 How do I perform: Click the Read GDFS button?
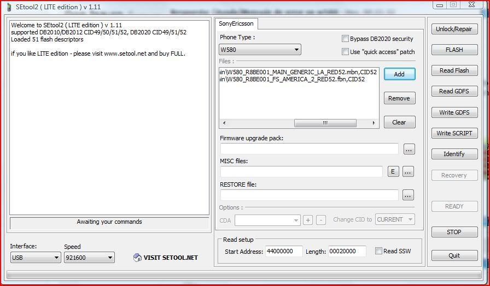pyautogui.click(x=454, y=91)
